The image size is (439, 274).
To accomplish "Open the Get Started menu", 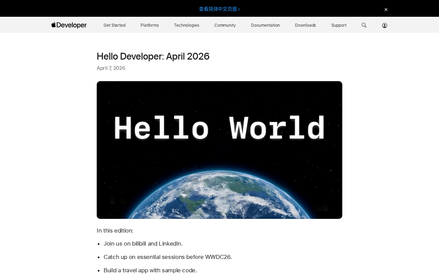I will point(115,25).
